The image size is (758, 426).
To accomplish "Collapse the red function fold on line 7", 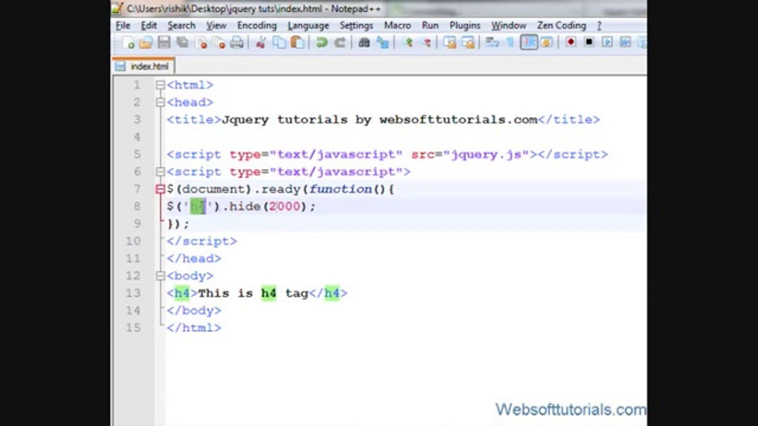I will pos(160,189).
